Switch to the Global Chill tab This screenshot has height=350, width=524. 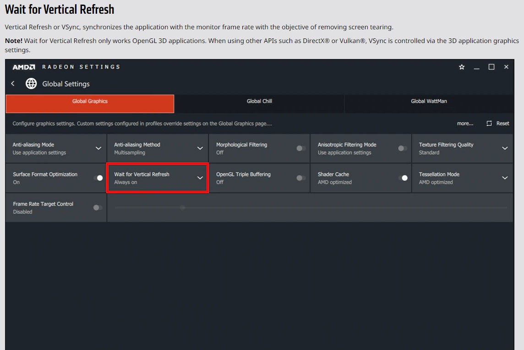pyautogui.click(x=259, y=104)
